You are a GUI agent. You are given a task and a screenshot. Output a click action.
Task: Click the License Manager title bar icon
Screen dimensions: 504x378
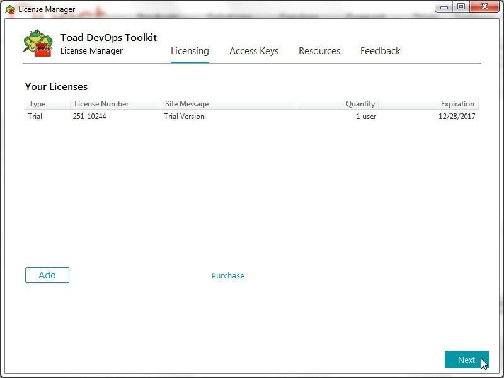tap(10, 9)
